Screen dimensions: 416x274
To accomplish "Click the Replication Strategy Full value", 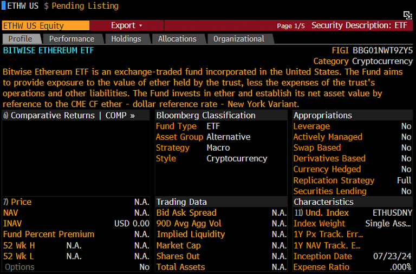I will click(404, 181).
